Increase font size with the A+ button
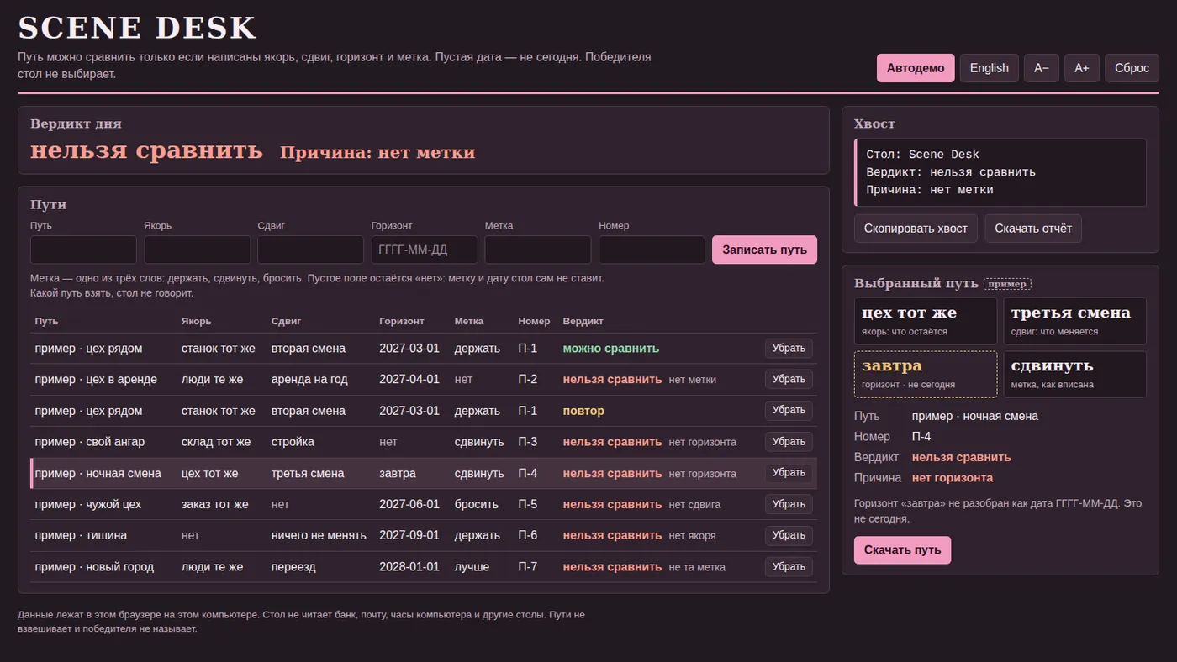The width and height of the screenshot is (1177, 662). [1082, 68]
